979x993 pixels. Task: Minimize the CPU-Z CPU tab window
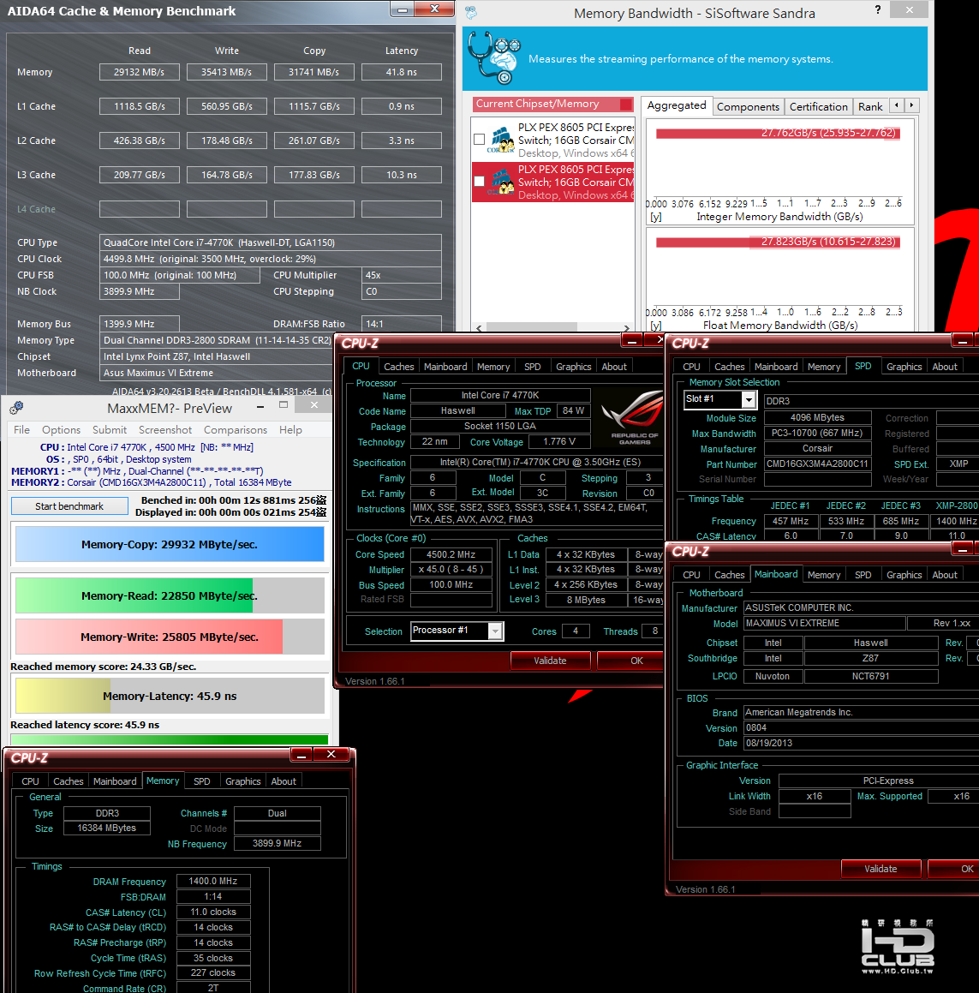coord(632,341)
